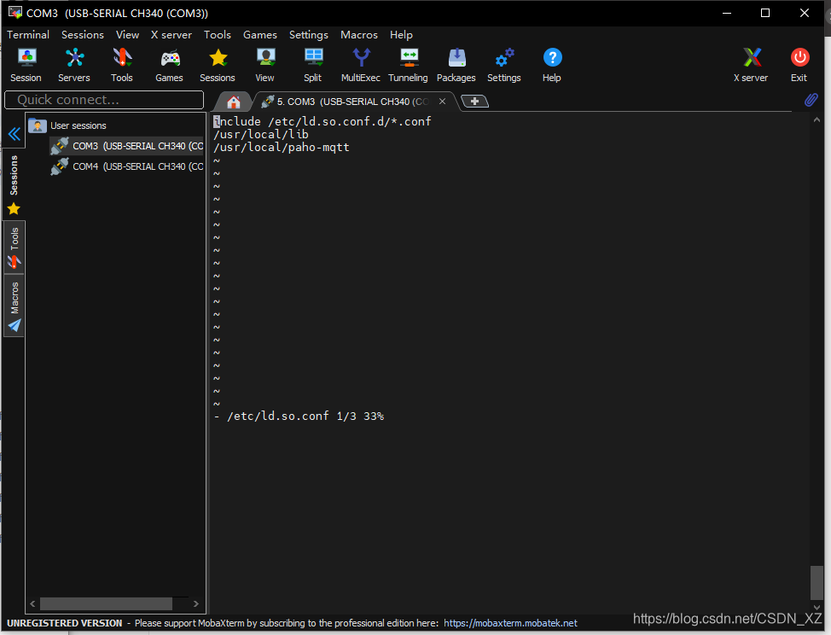Open the Games menu
Screen dimensions: 831x635
(260, 34)
